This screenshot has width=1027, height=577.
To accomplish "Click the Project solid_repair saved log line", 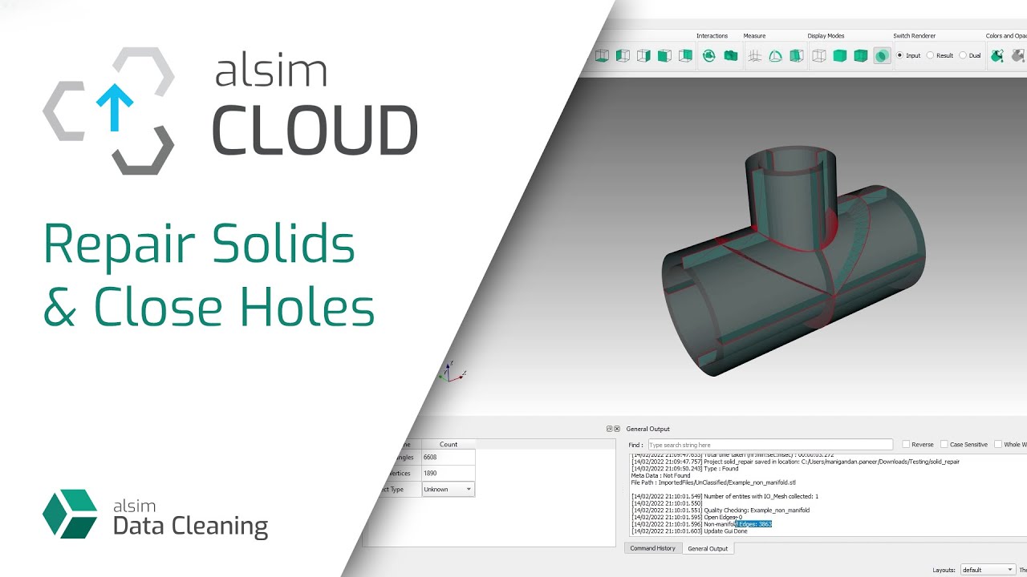I will (x=795, y=462).
